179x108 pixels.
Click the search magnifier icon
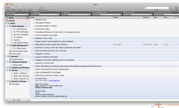click(145, 8)
